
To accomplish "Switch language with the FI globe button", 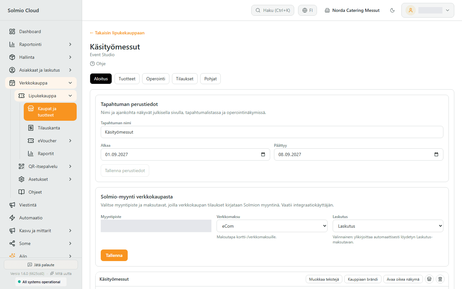I will [x=307, y=10].
